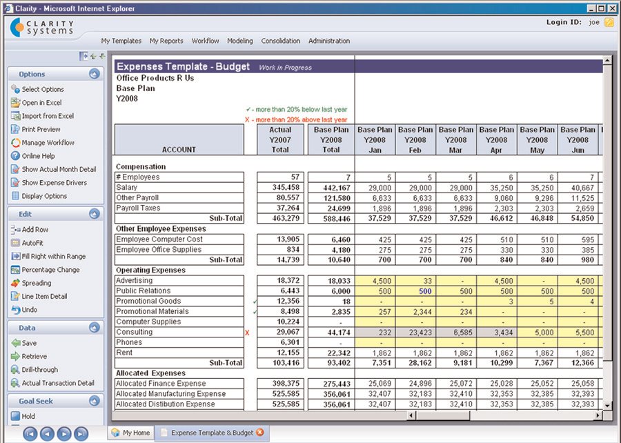Select Expense Template & Budget tab

click(212, 433)
